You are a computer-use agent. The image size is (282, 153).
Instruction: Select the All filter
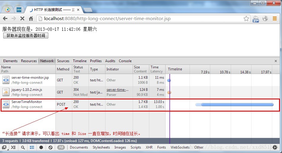pyautogui.click(x=61, y=147)
